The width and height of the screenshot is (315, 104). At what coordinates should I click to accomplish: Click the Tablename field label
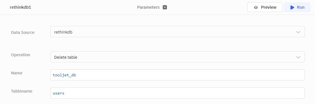(x=22, y=91)
